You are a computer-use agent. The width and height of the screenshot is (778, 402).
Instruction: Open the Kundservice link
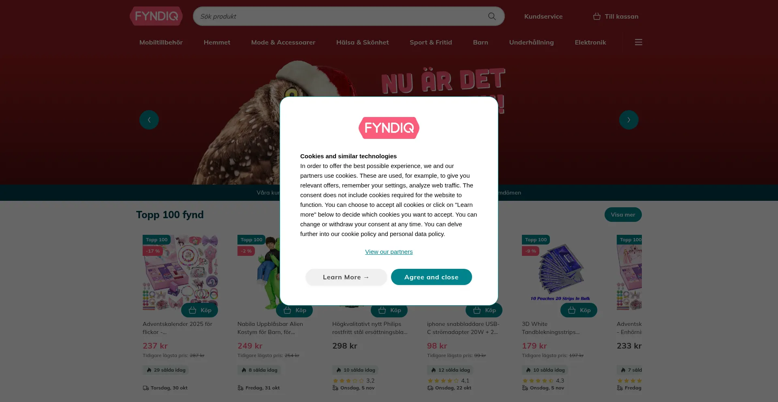pos(543,16)
